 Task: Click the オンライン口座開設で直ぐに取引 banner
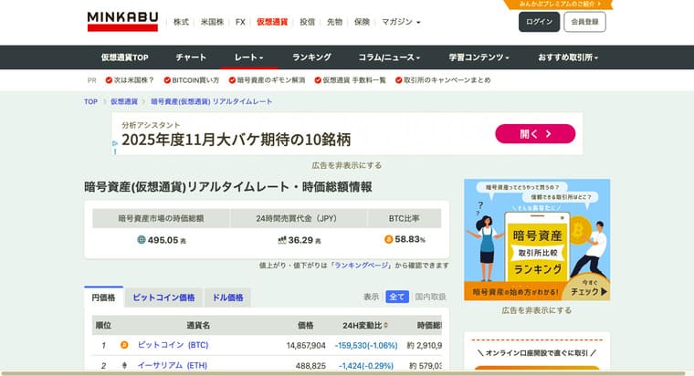(537, 353)
